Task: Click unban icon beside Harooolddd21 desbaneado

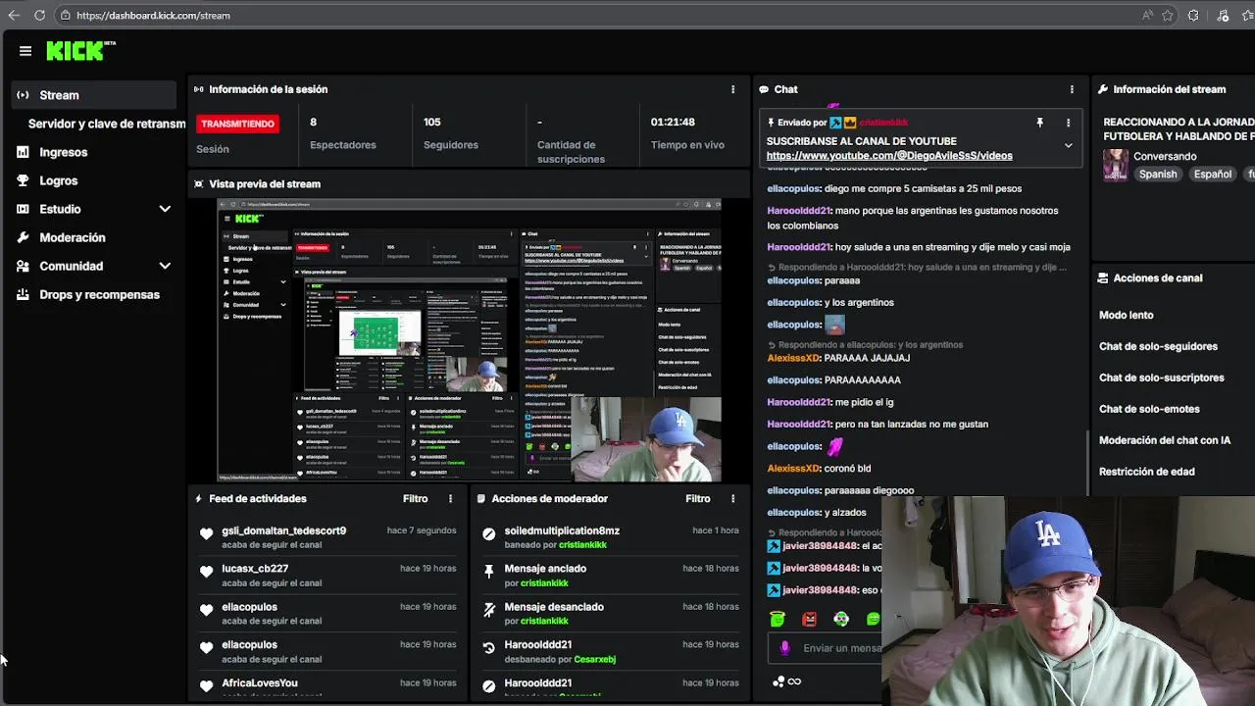Action: (x=488, y=648)
